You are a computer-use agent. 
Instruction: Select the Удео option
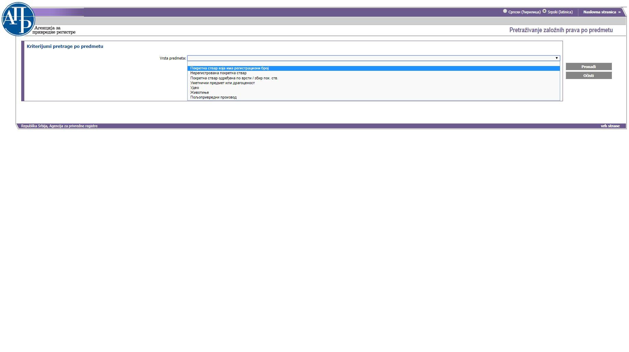374,88
